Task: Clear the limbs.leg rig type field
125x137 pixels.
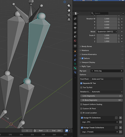Action: click(121, 71)
